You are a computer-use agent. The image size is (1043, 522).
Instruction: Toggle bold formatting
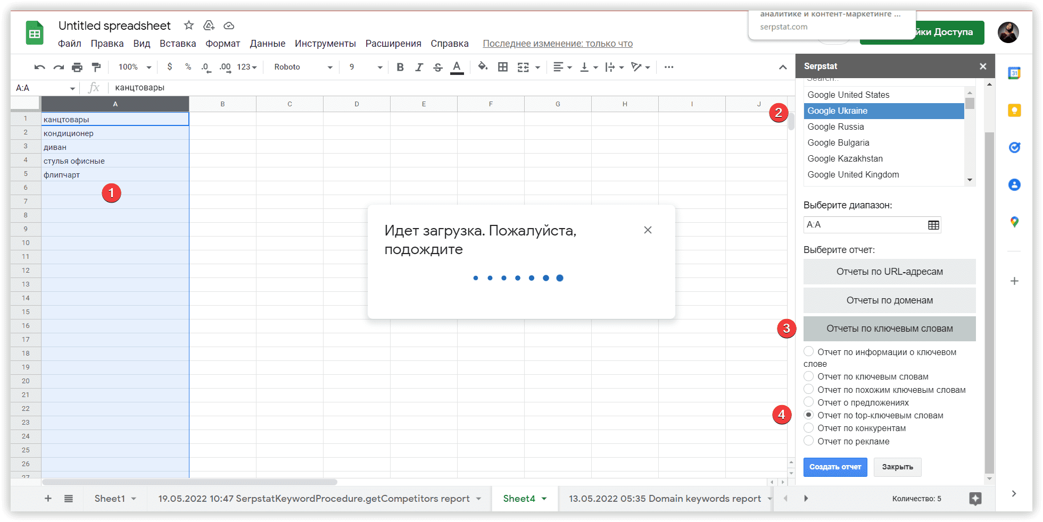(x=400, y=67)
